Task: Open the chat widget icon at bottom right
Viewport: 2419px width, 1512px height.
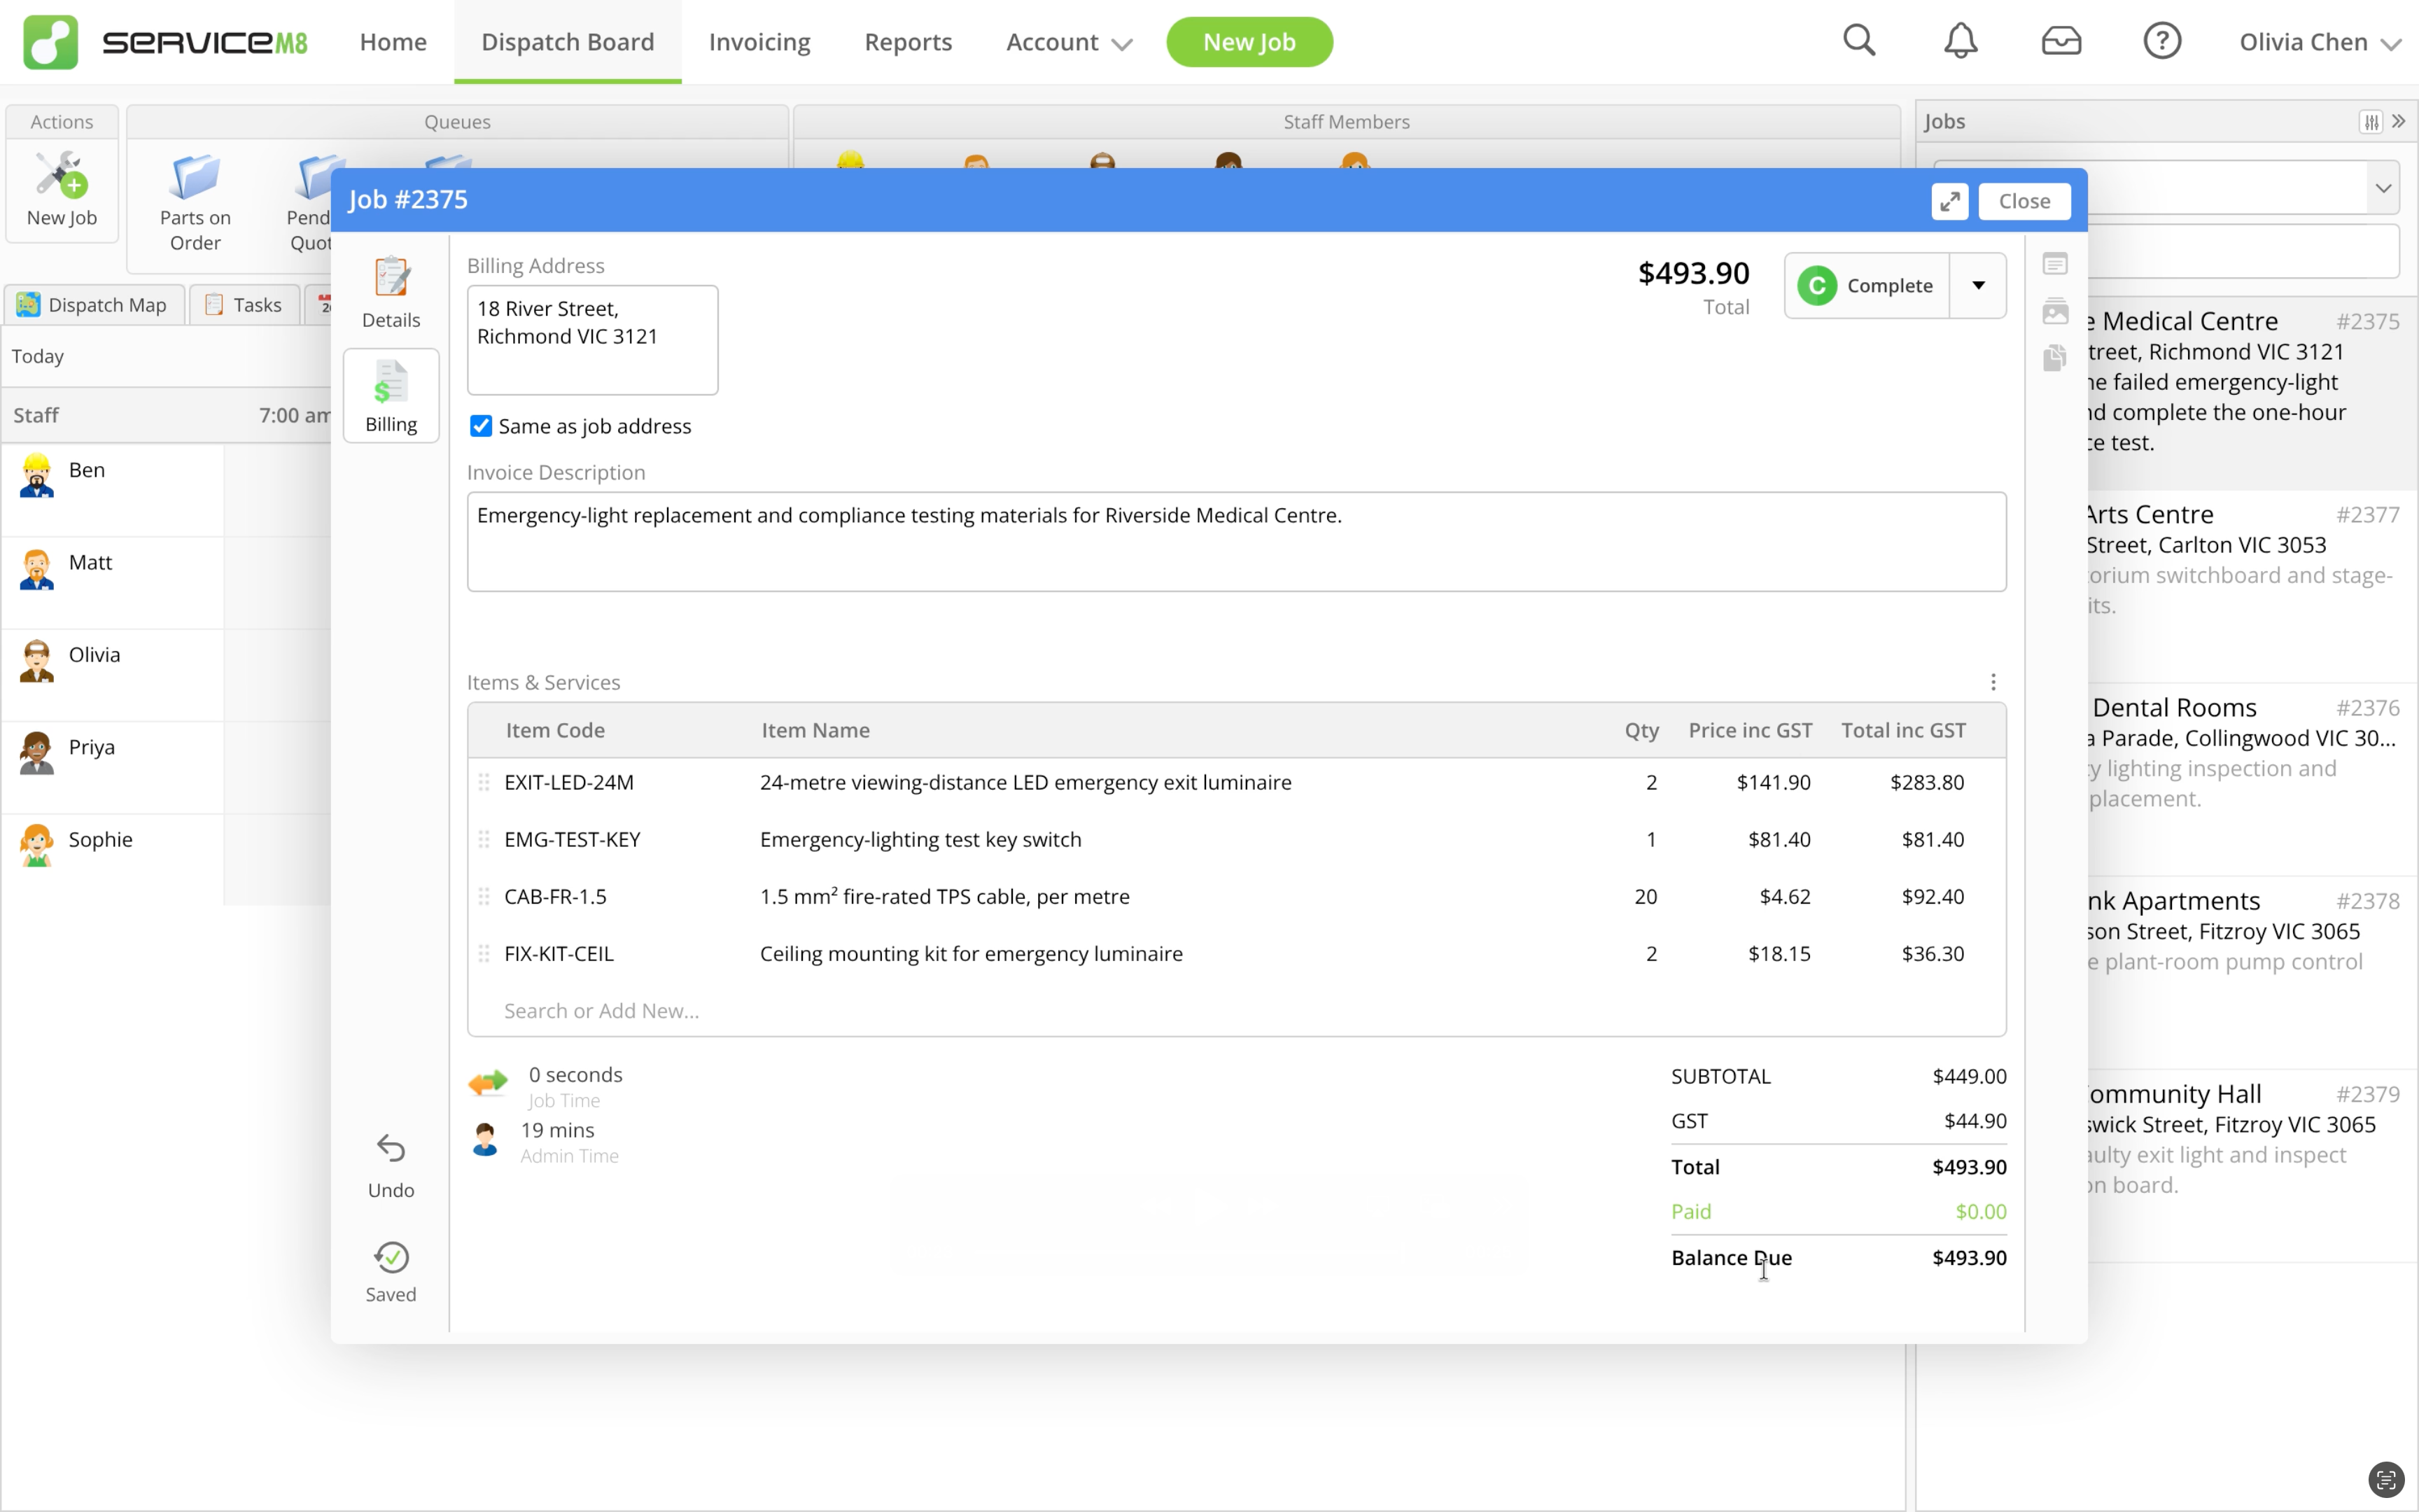Action: point(2386,1479)
